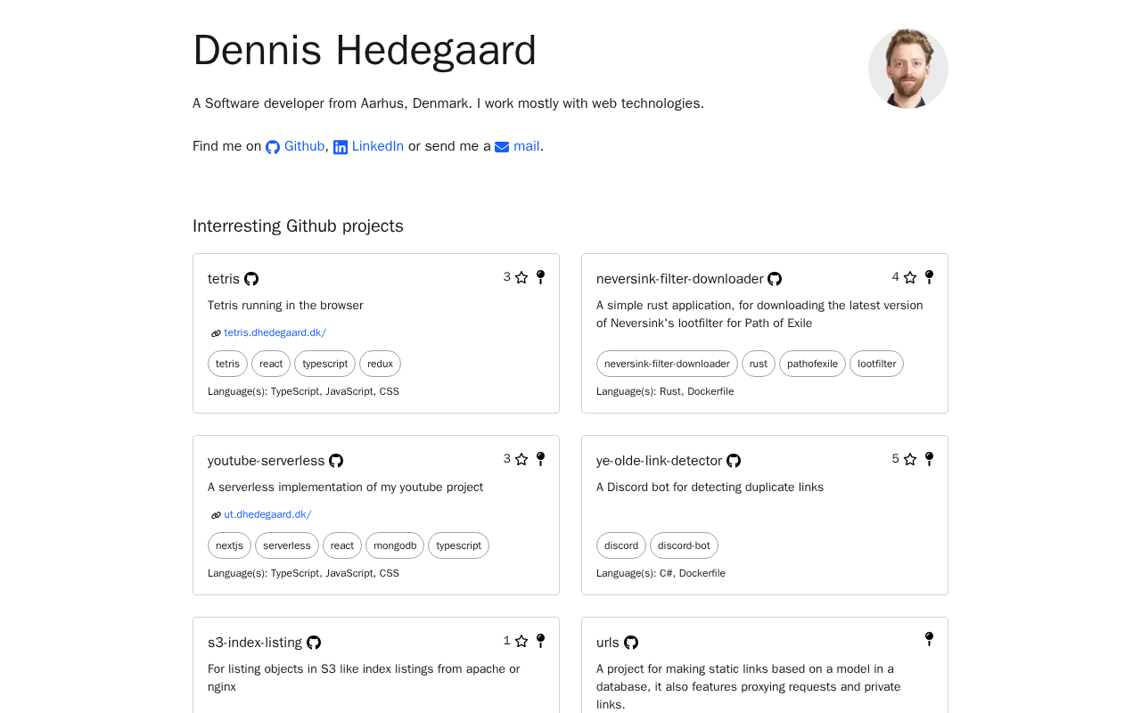Click Dennis Hedegaard's profile photo

pyautogui.click(x=907, y=69)
